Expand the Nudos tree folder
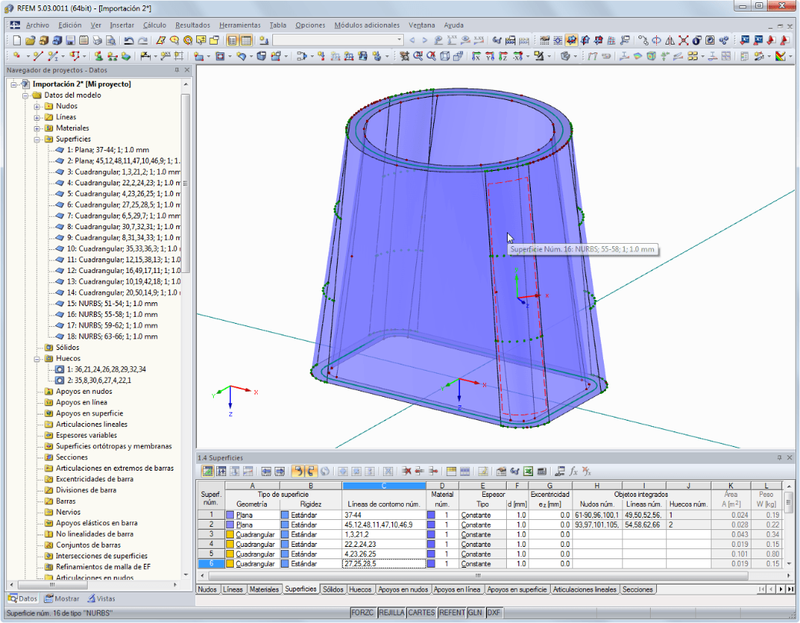This screenshot has width=800, height=623. (x=37, y=106)
